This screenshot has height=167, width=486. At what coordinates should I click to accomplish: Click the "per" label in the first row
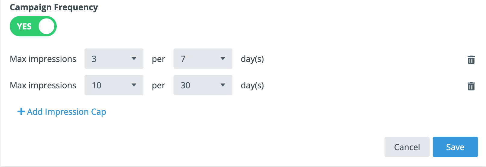(x=159, y=59)
